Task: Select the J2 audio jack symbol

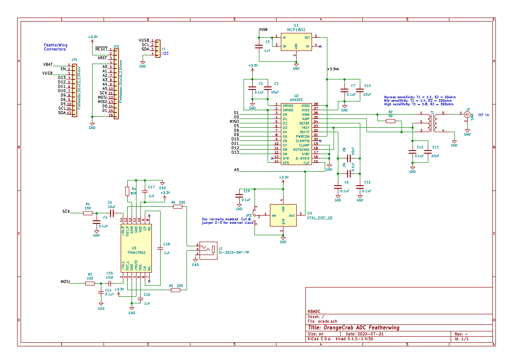Action: (208, 250)
